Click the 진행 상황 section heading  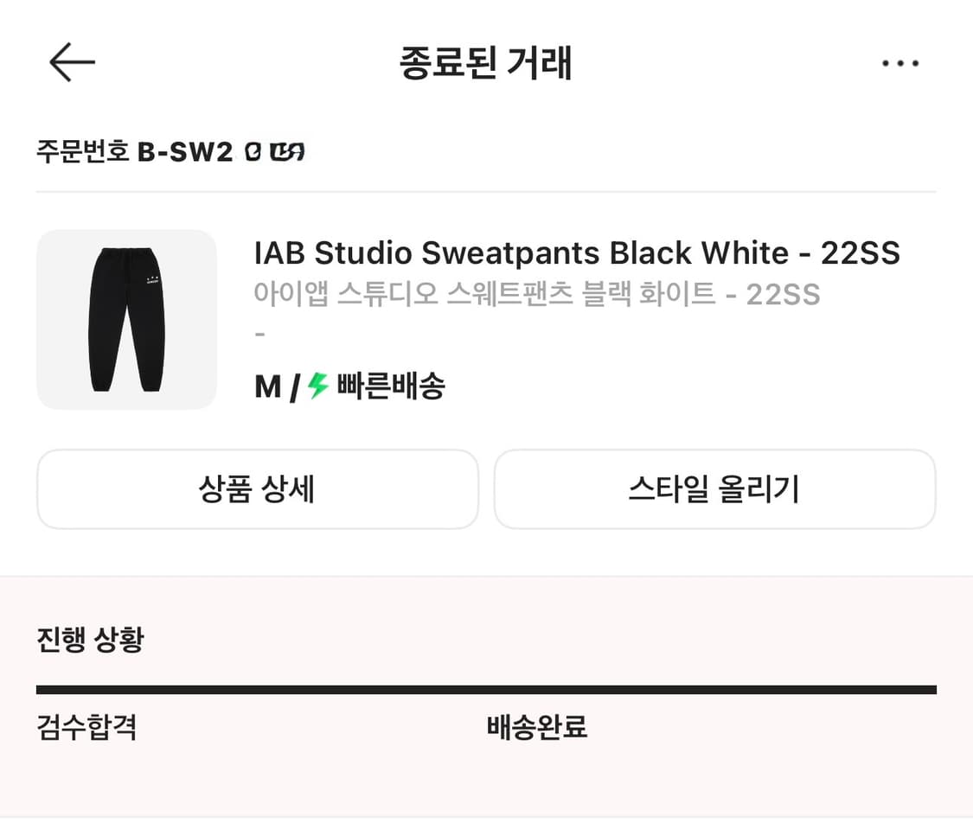pos(91,640)
